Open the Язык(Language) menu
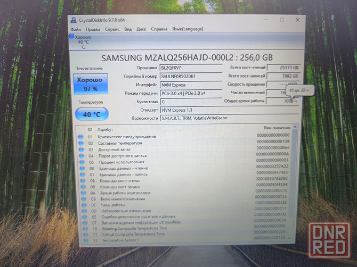The width and height of the screenshot is (357, 267). tap(188, 29)
